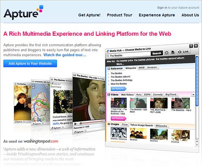Click 'the beatles lyrics' suggestion
202x168 pixels.
pos(125,61)
